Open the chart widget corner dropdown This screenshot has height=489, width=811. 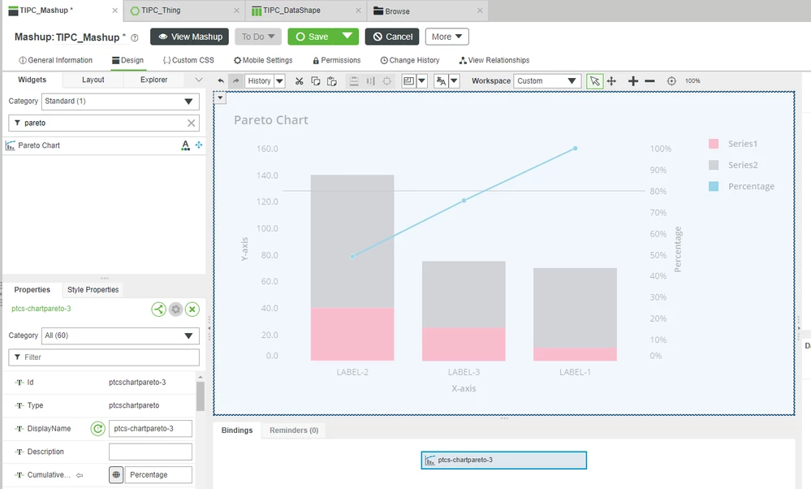(220, 97)
